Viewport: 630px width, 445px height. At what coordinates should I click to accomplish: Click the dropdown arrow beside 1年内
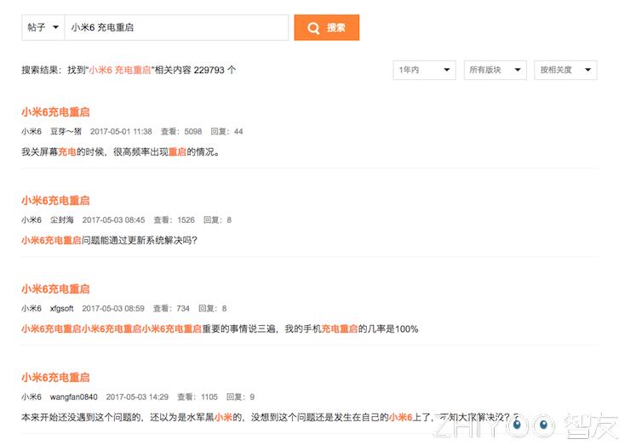(446, 70)
